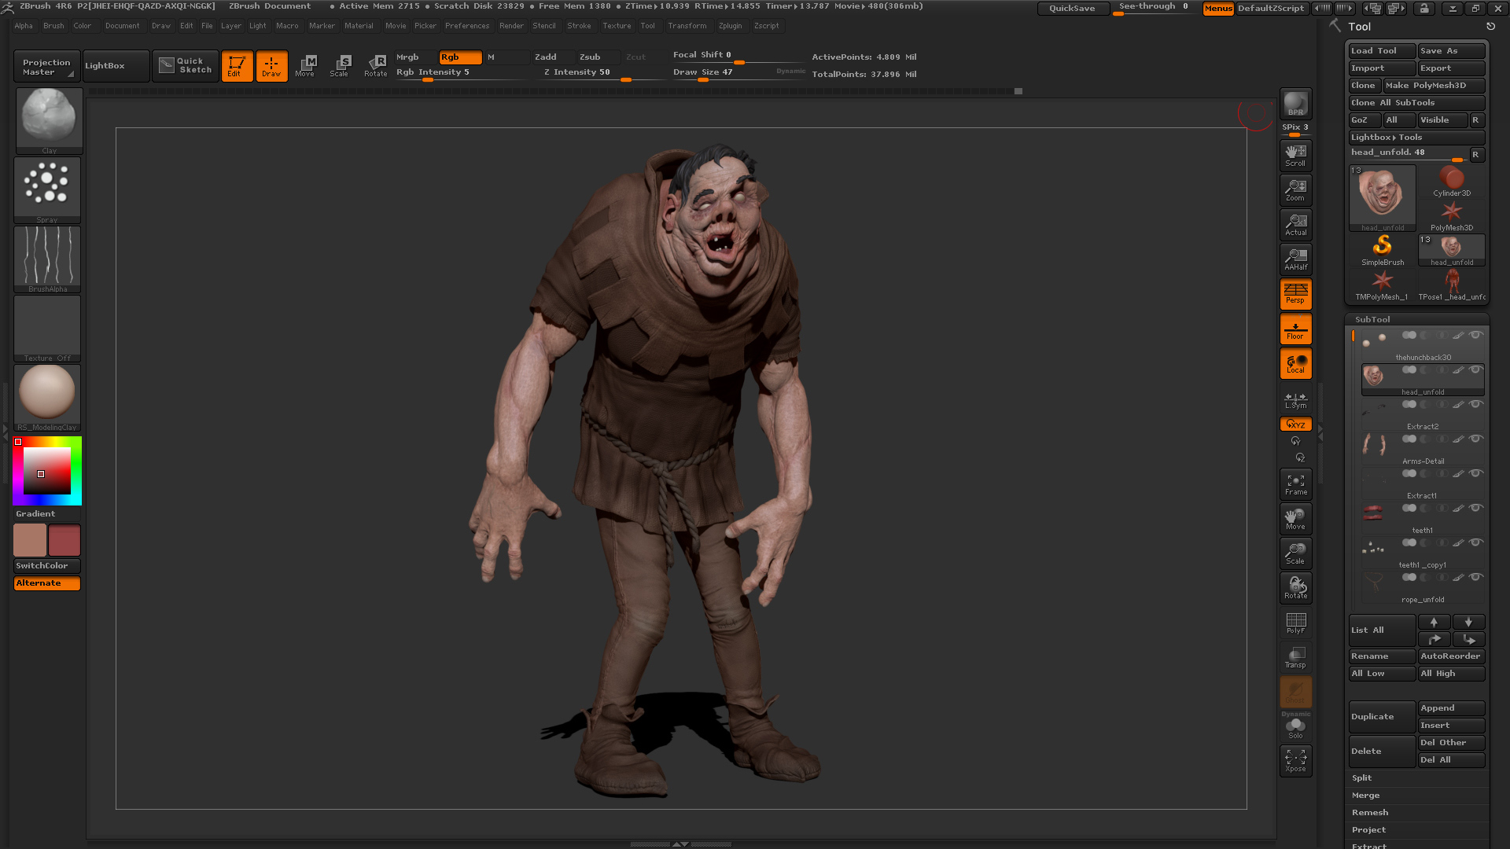The height and width of the screenshot is (849, 1510).
Task: Activate Draw mode button
Action: pyautogui.click(x=271, y=66)
